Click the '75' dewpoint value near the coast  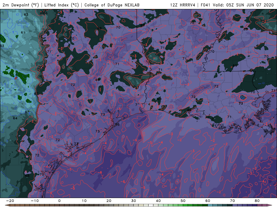point(117,125)
